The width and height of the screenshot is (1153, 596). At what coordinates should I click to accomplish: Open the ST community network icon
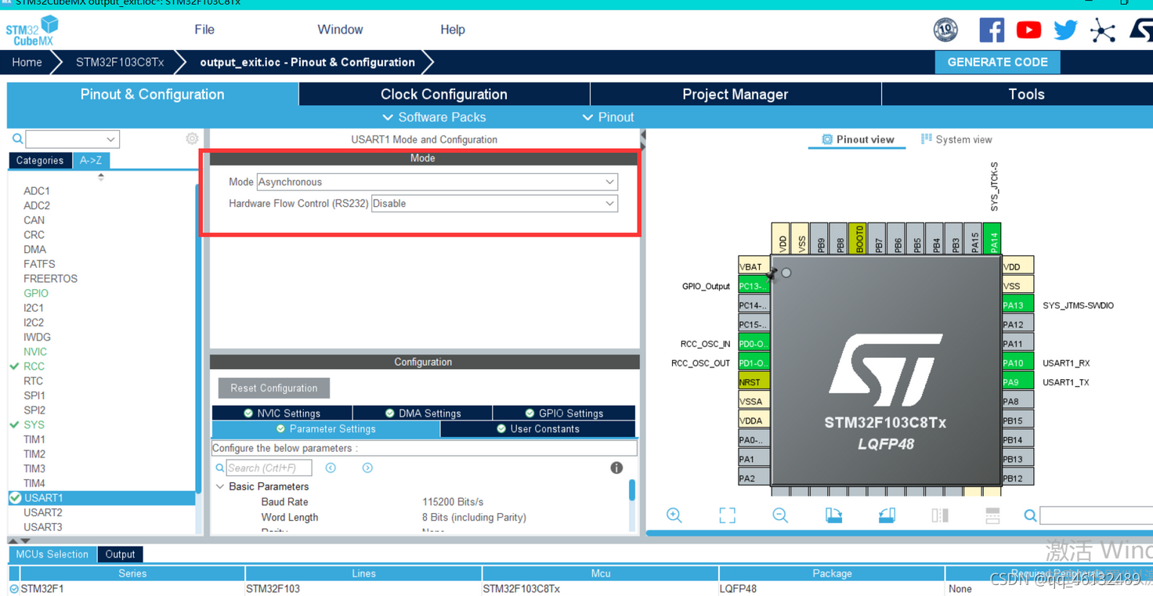point(1103,31)
